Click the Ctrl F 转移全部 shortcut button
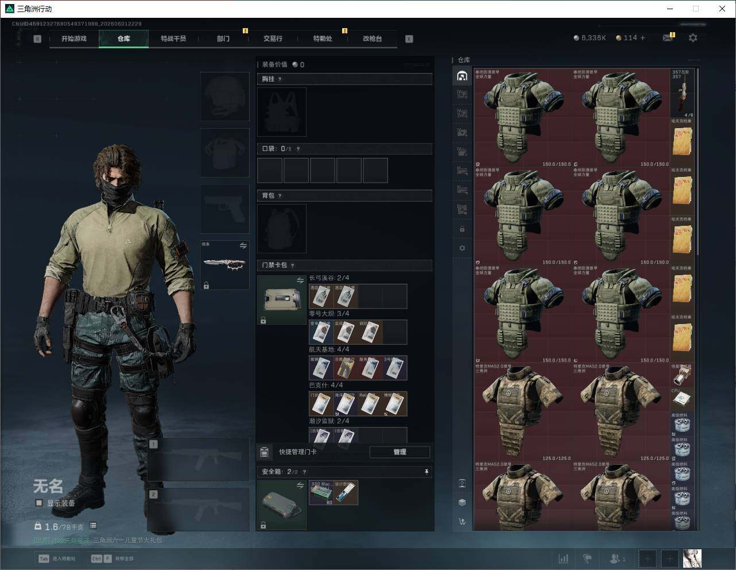 tap(112, 559)
